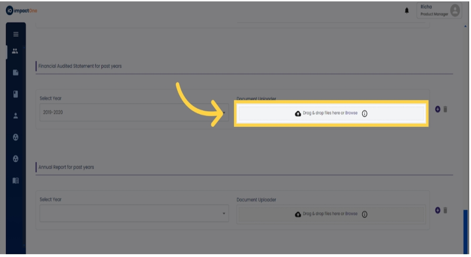Expand the Annual Report Select Year dropdown
The image size is (471, 257).
coord(134,213)
